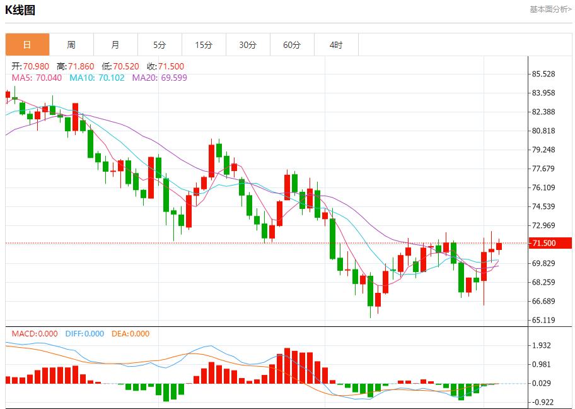Click the DEA value label
575x409 pixels.
click(131, 334)
